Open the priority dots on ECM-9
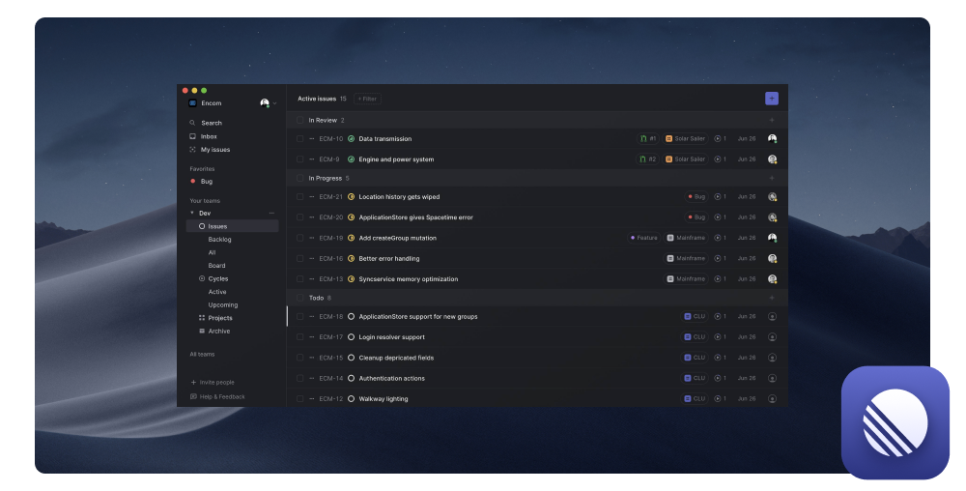Viewport: 966px width, 491px height. click(x=312, y=159)
